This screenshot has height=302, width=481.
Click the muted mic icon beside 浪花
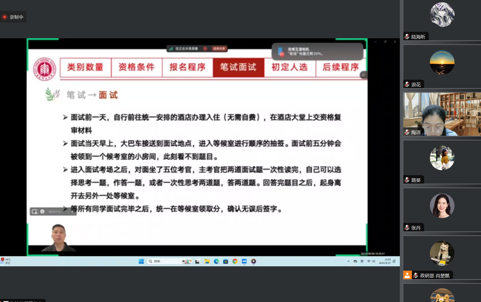coord(407,85)
